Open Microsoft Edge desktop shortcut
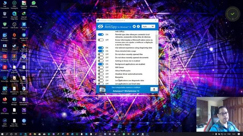The height and width of the screenshot is (136, 243). click(x=24, y=26)
